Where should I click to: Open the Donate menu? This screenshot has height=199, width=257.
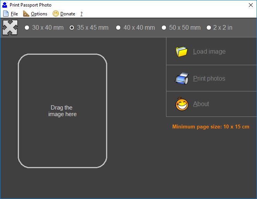coord(68,14)
